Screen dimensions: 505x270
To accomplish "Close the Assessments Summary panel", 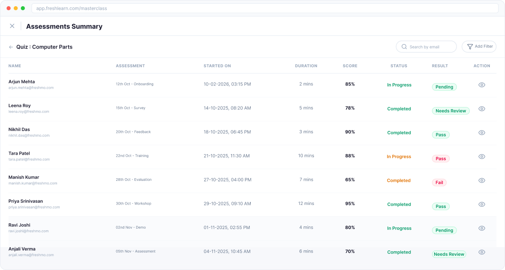I will click(12, 26).
